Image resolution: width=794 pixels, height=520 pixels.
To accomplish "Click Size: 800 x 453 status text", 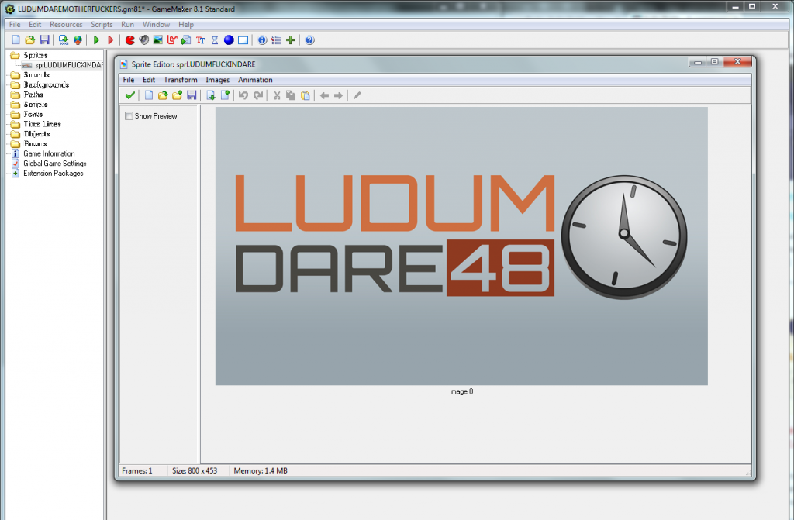I will [195, 471].
